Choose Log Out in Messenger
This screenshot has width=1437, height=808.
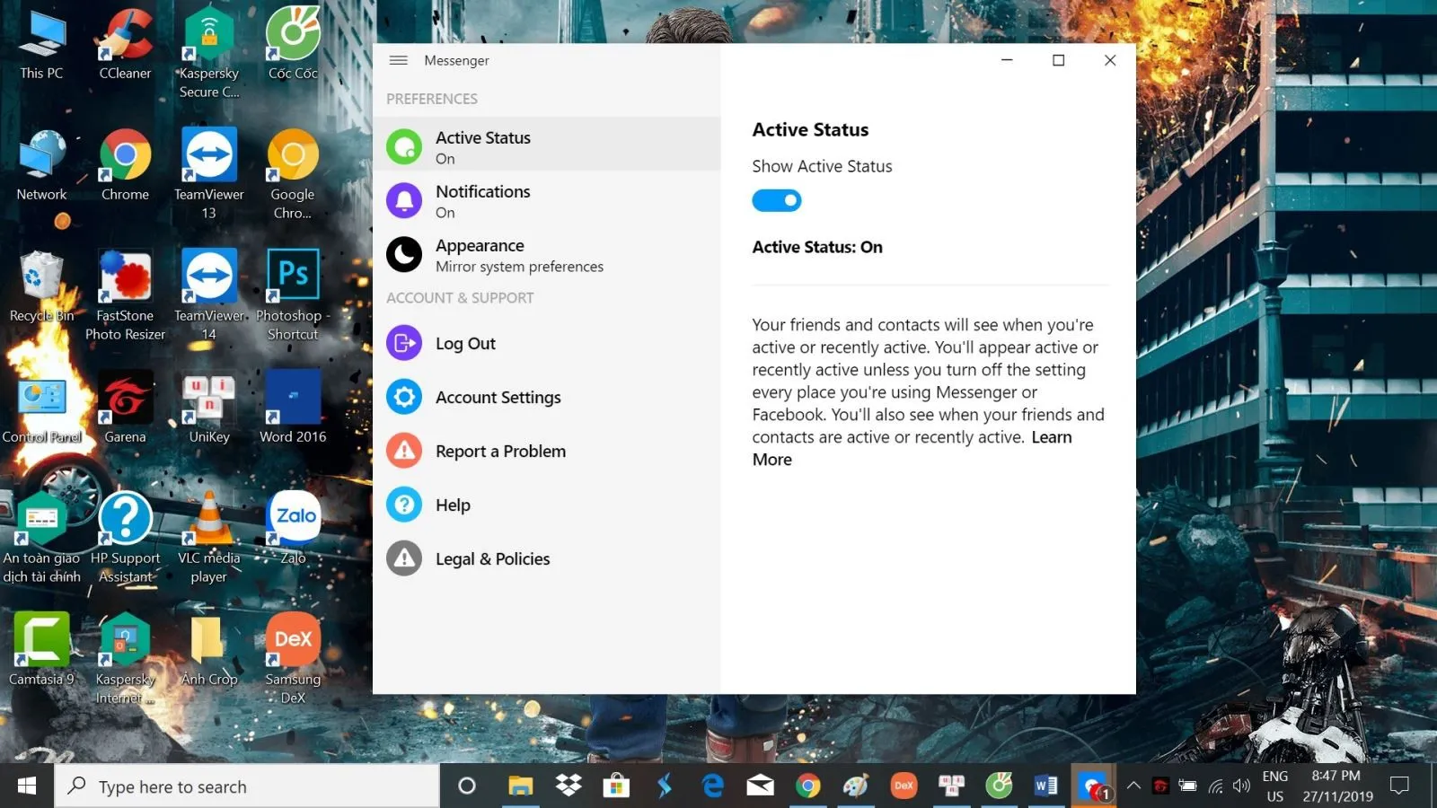click(546, 343)
